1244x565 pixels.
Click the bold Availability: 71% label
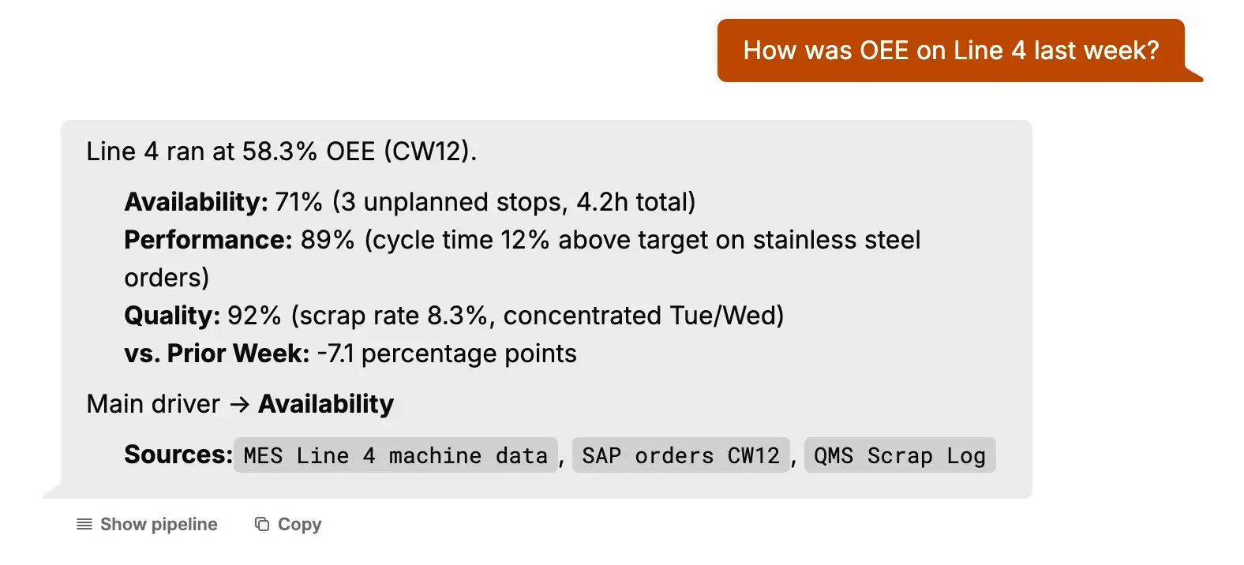[x=196, y=202]
